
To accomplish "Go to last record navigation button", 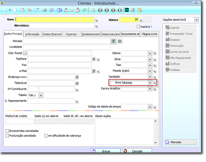I will click(120, 10).
